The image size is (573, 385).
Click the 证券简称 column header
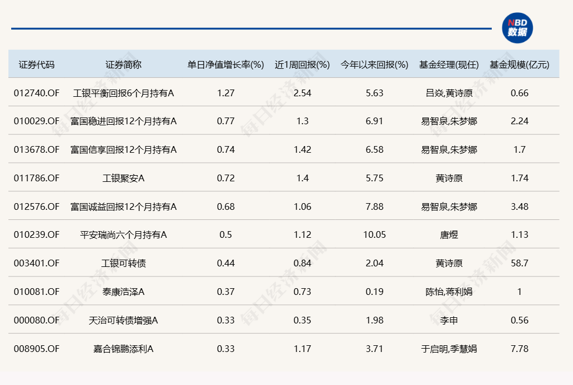[x=124, y=65]
